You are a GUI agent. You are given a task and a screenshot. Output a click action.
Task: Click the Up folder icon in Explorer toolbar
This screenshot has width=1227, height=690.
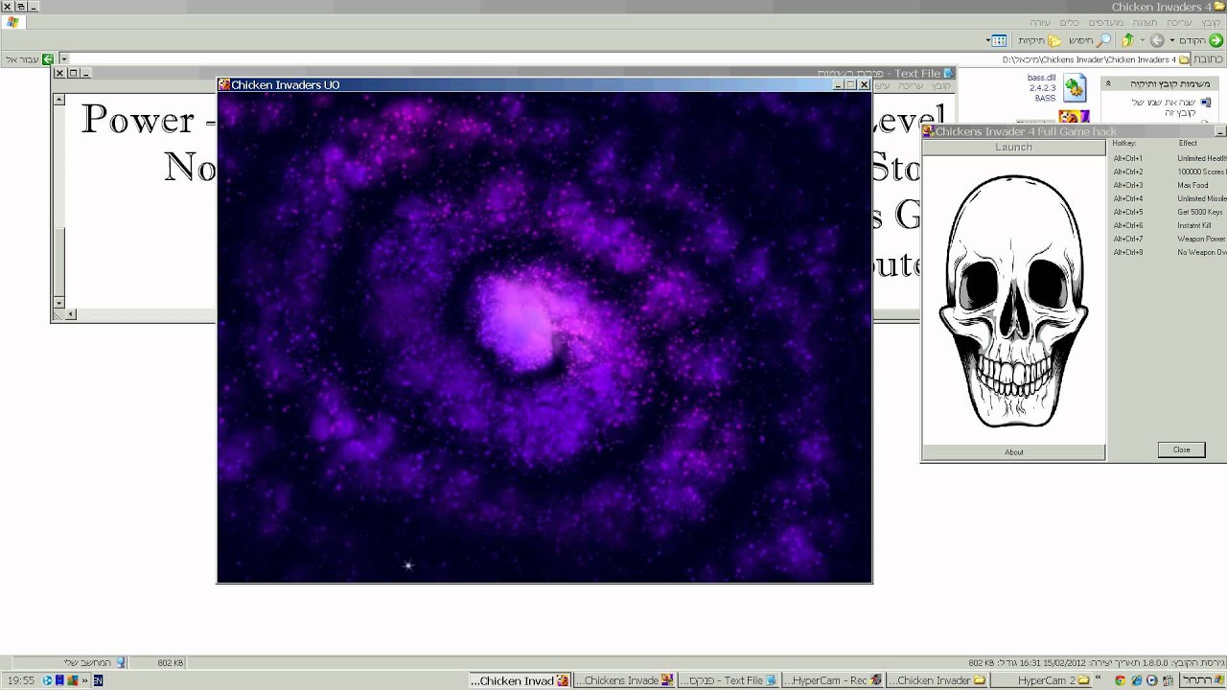tap(1128, 40)
